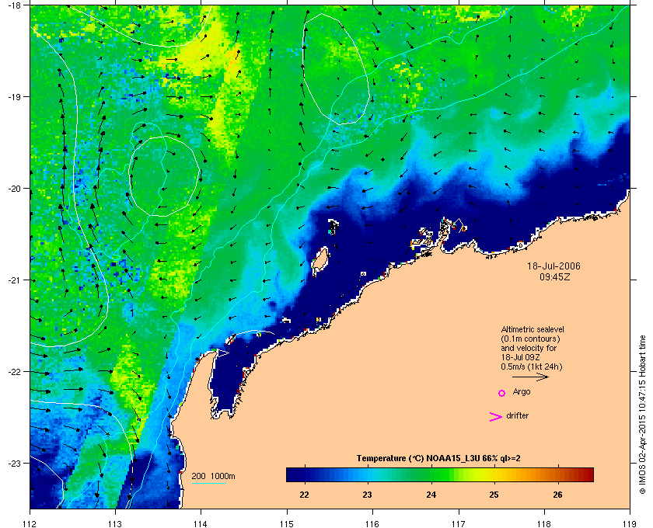Click the 'drifter' legend label
653x528 pixels.
point(517,415)
